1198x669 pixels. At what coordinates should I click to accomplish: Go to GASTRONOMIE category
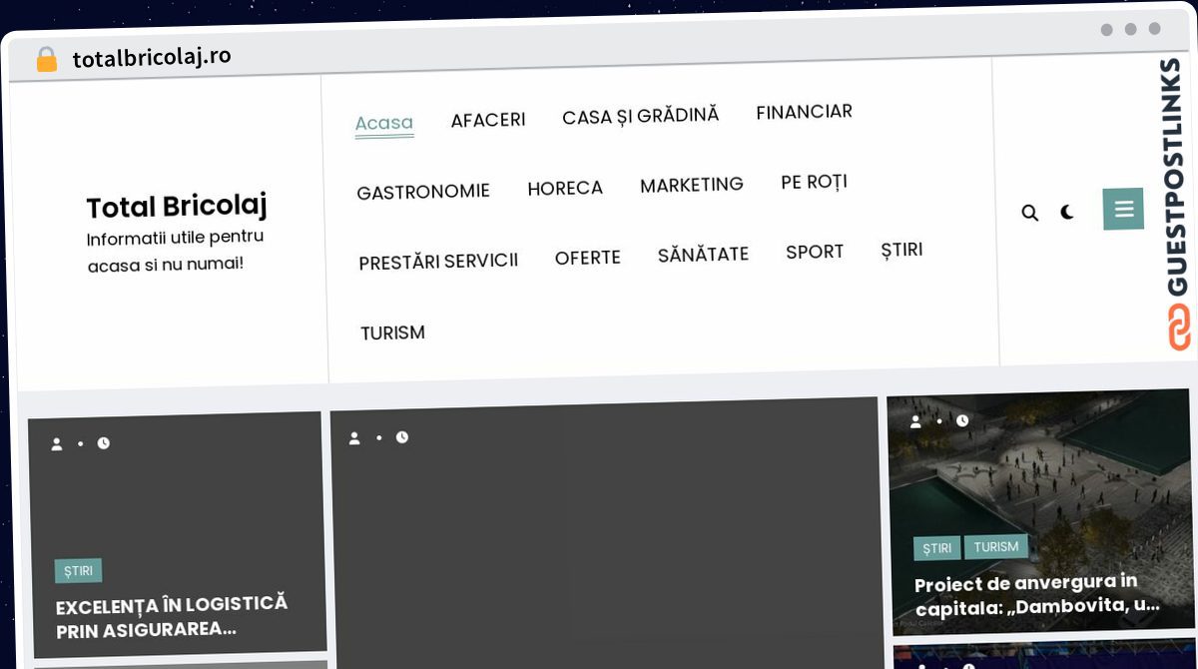click(x=423, y=191)
